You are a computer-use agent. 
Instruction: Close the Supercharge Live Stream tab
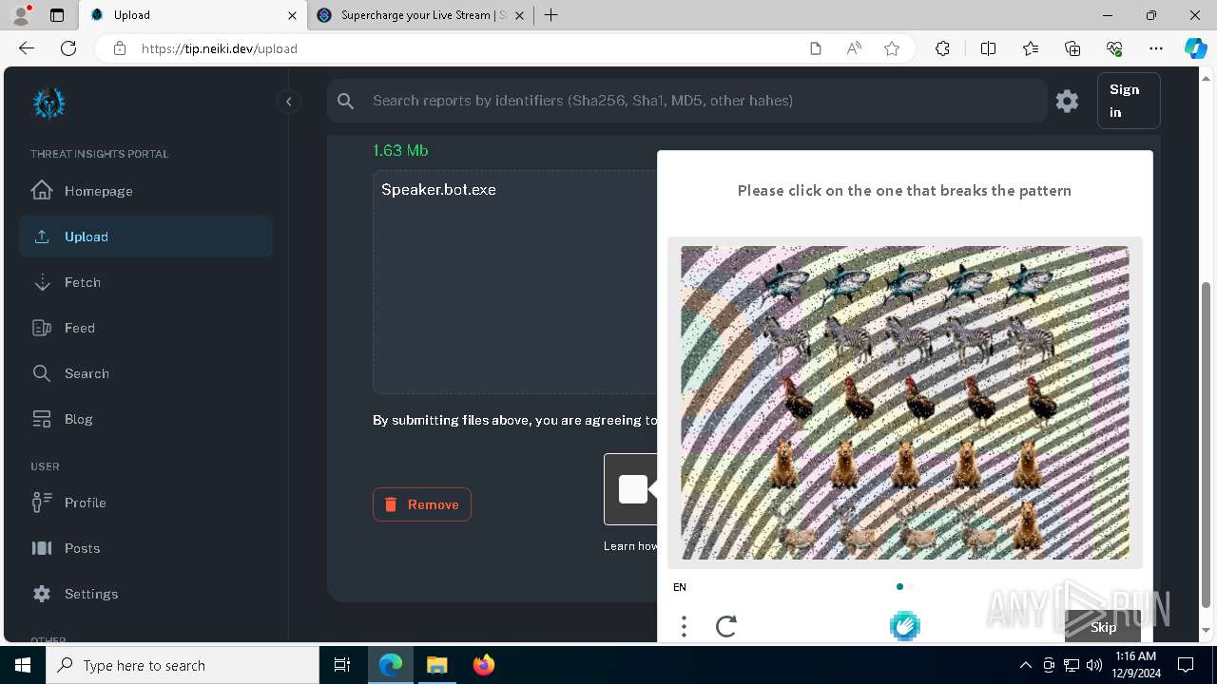click(520, 15)
